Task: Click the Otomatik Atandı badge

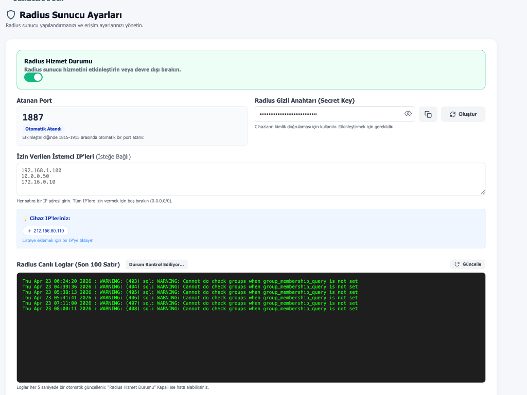Action: point(43,129)
